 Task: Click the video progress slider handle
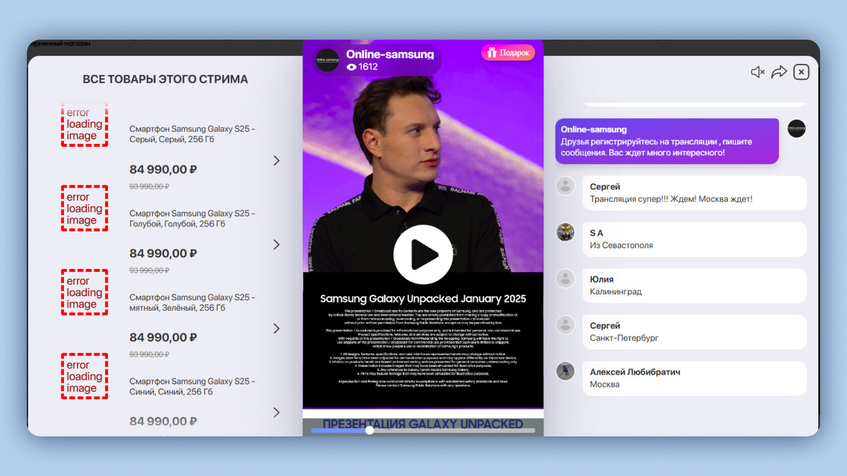pyautogui.click(x=370, y=430)
